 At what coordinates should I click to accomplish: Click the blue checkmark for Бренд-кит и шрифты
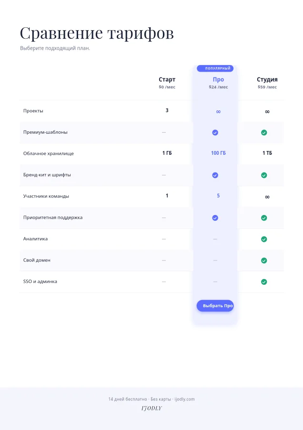[215, 175]
